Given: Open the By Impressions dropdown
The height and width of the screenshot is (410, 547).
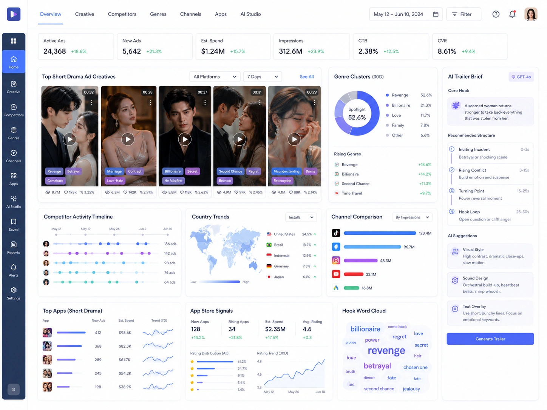Looking at the screenshot, I should 412,217.
